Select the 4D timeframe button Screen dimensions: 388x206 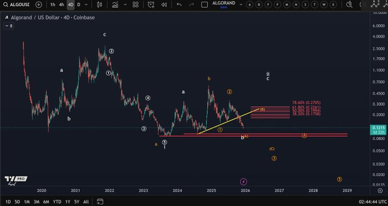pos(71,5)
